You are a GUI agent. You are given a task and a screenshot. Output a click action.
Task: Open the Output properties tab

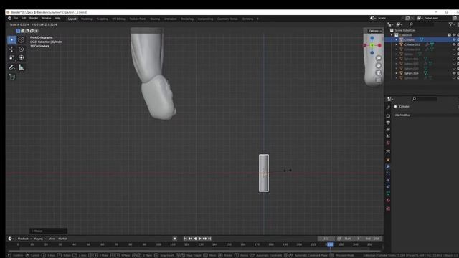(x=388, y=123)
